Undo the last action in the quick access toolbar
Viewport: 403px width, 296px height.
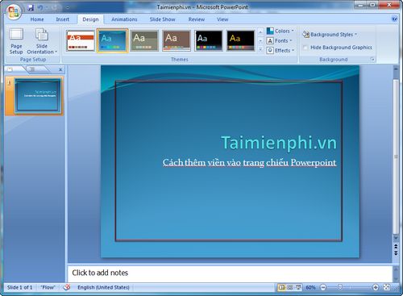click(40, 8)
